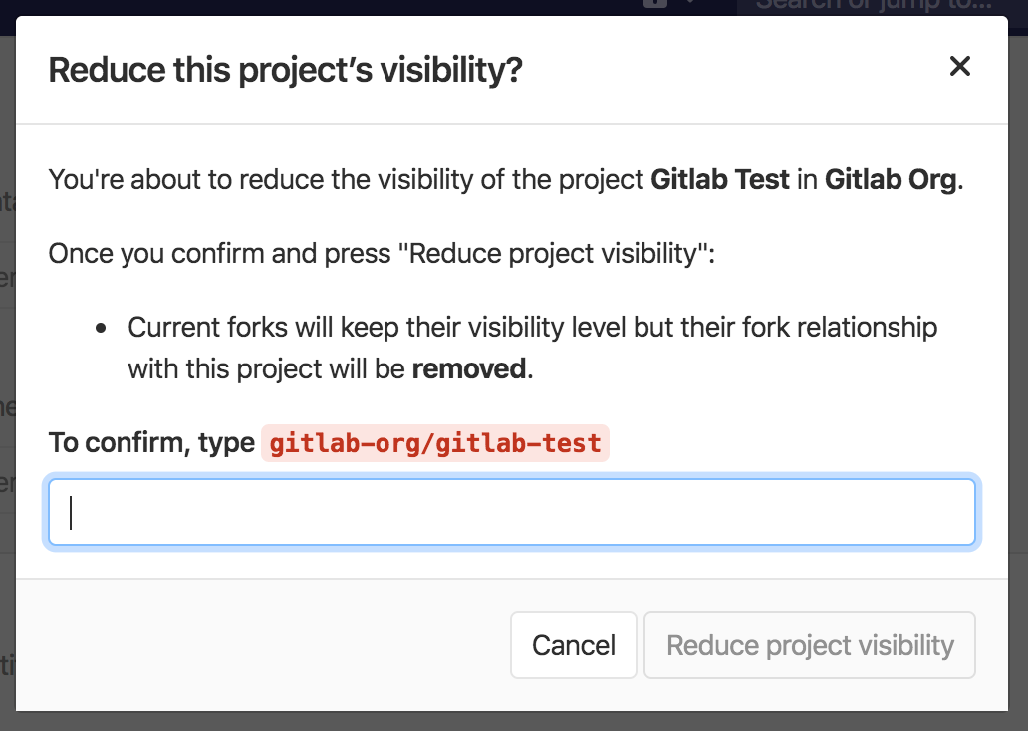
Task: Click inside the confirmation text box
Action: [512, 511]
